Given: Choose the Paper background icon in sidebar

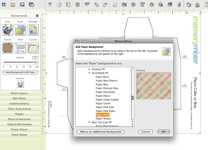Looking at the screenshot, I should tap(20, 30).
